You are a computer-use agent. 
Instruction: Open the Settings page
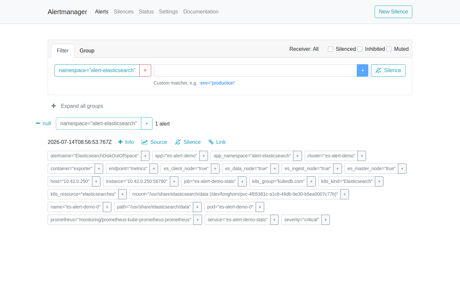(x=169, y=12)
